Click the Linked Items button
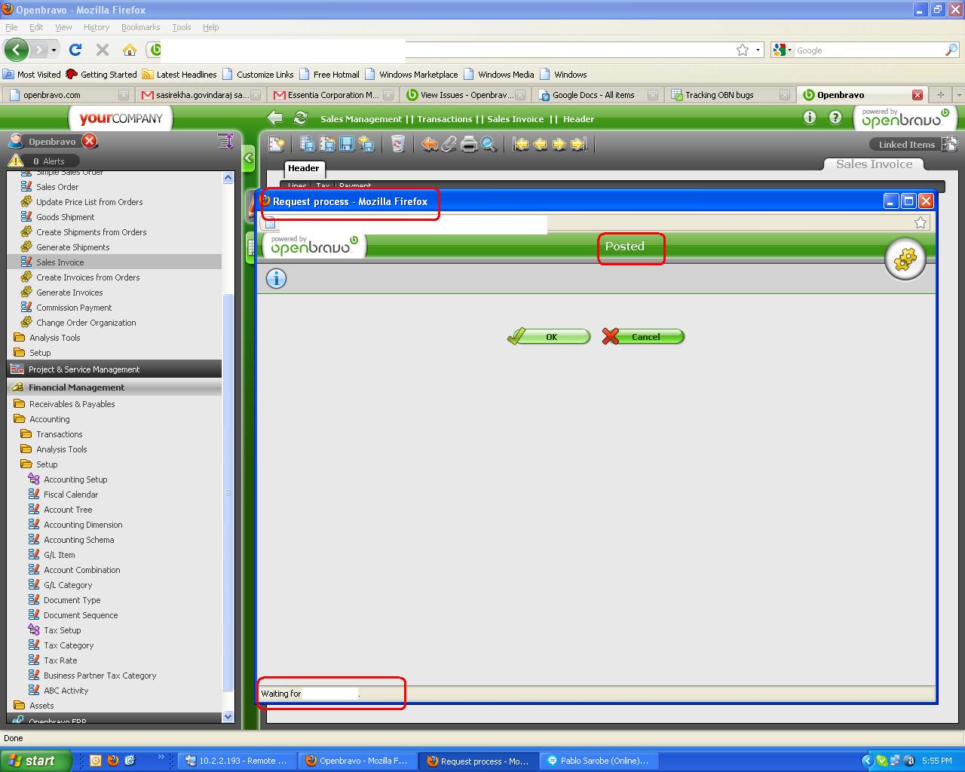 click(x=914, y=144)
